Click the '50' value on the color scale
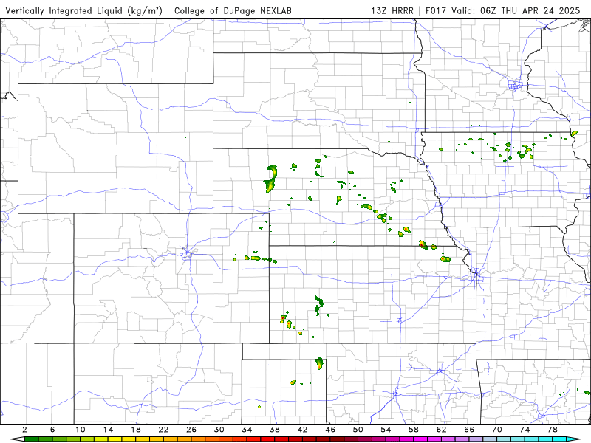 358,430
